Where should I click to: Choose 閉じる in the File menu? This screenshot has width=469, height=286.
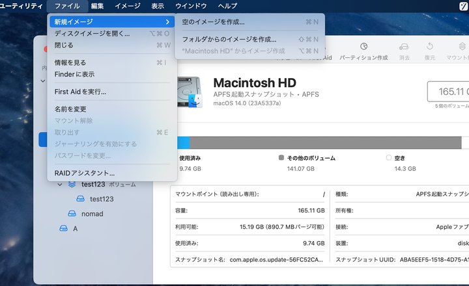click(x=112, y=45)
